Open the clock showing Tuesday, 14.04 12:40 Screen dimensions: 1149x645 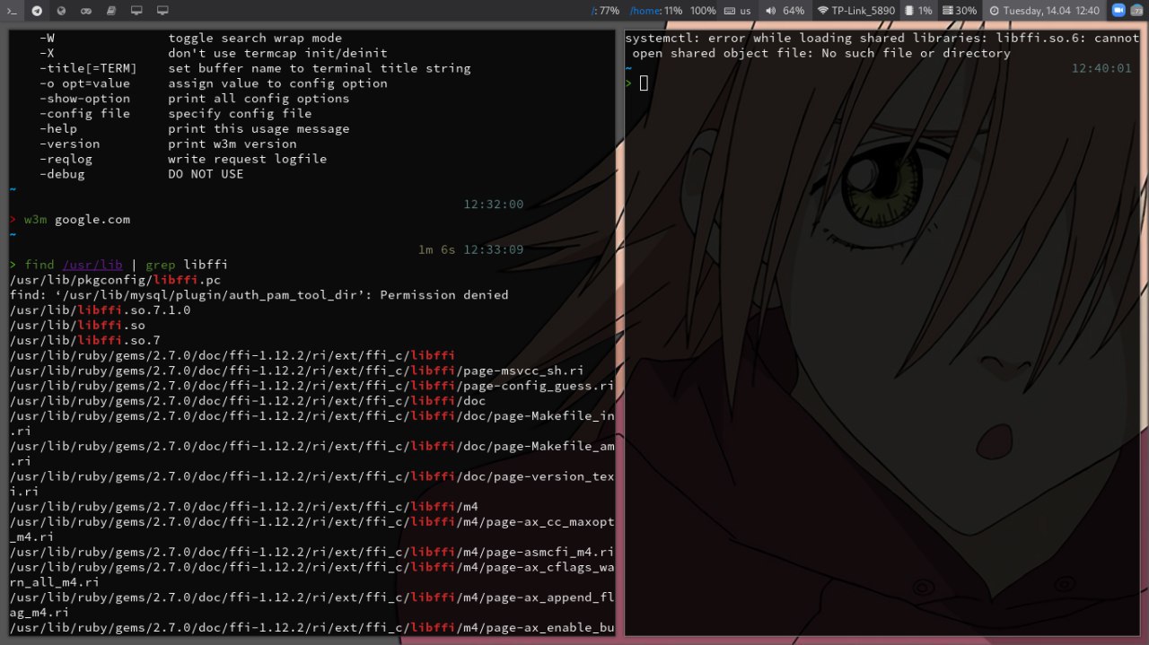pos(1043,11)
